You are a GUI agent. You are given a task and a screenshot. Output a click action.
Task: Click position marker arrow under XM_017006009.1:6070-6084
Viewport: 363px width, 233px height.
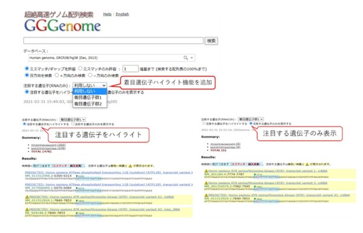click(x=77, y=188)
